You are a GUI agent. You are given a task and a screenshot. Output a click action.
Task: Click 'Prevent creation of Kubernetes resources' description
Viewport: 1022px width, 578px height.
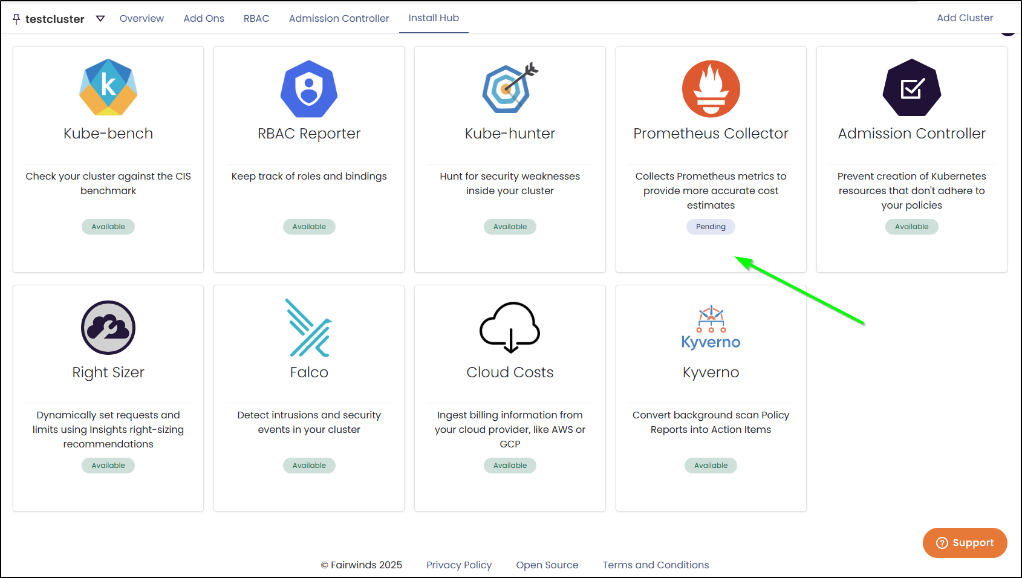coord(911,190)
